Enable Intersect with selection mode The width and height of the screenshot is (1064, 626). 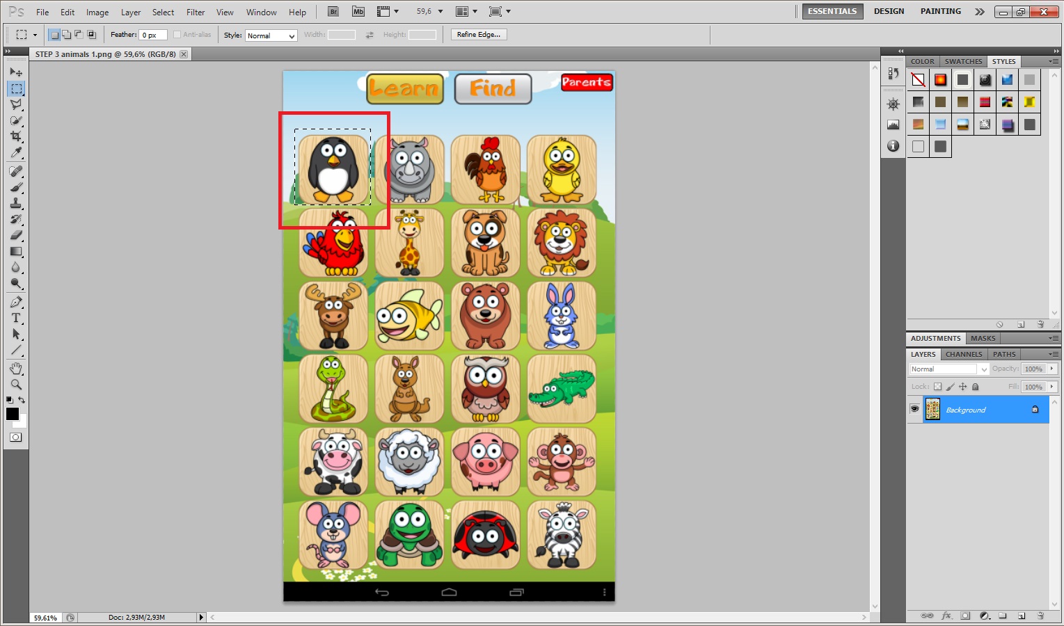click(91, 35)
